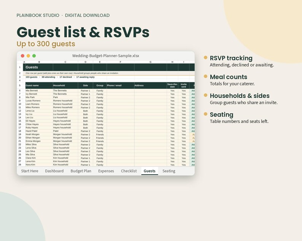
Task: Click the 'Invite sent' header cell
Action: 184,85
